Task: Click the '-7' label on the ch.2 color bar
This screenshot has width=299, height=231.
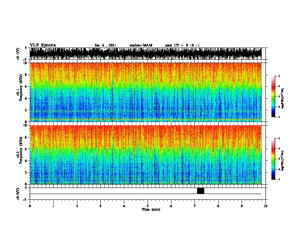Action: click(x=278, y=180)
